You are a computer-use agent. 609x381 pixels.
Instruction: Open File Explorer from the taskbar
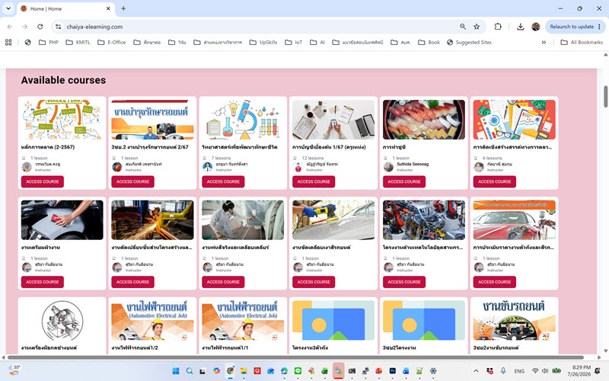click(x=244, y=371)
